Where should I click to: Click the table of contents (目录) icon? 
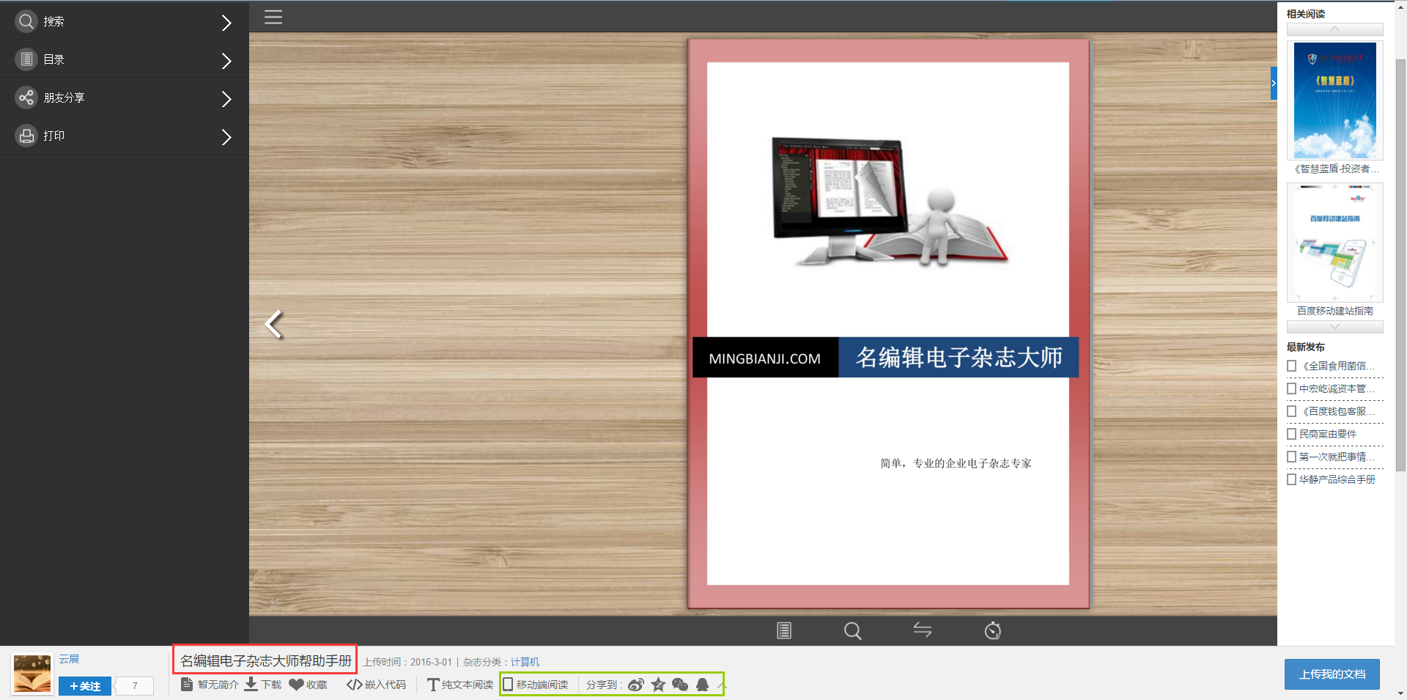pos(26,59)
